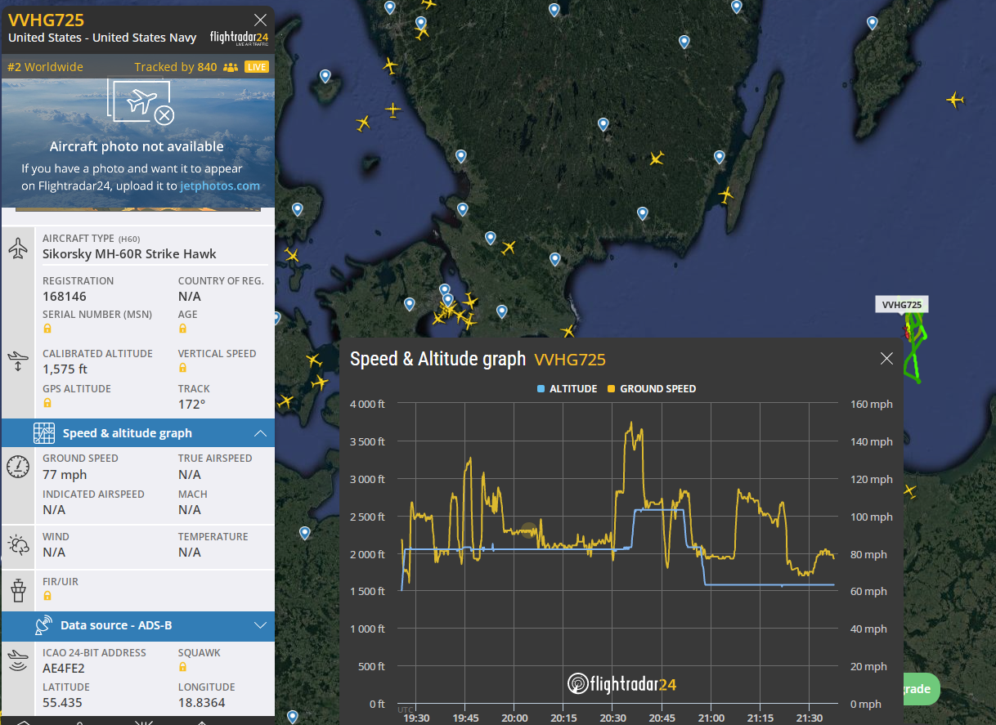Click the track value 172°
This screenshot has height=725, width=996.
point(192,404)
